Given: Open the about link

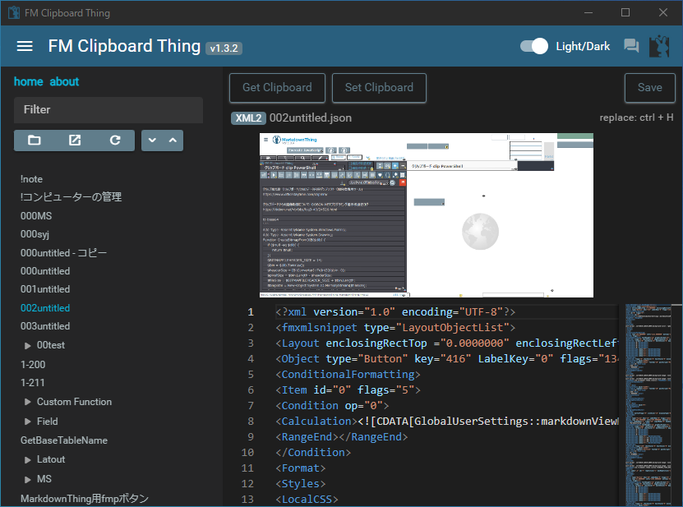Looking at the screenshot, I should point(64,81).
